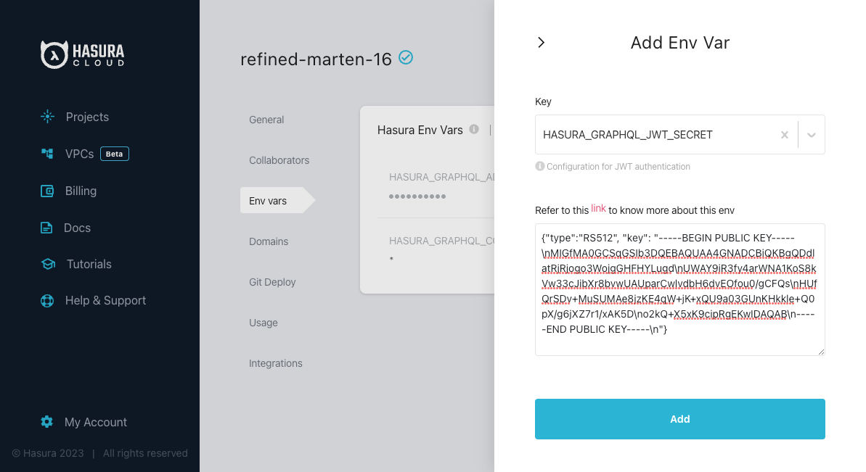Click the My Account gear icon
Image resolution: width=866 pixels, height=472 pixels.
point(46,421)
